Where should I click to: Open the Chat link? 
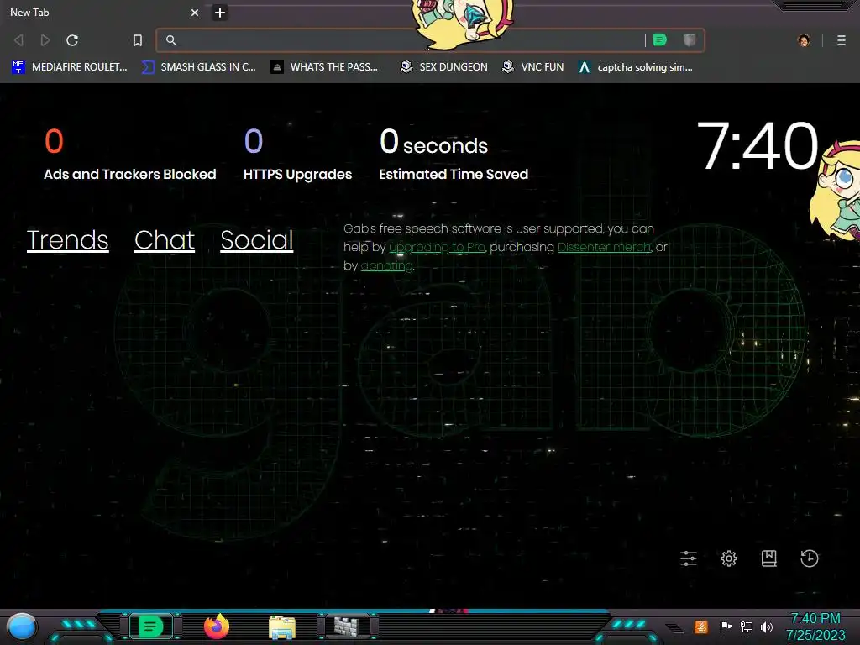165,240
